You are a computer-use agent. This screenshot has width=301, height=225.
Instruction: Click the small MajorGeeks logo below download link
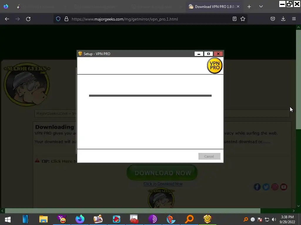pyautogui.click(x=161, y=199)
